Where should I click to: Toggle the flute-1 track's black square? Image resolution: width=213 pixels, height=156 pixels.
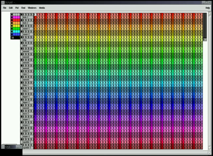[21, 83]
